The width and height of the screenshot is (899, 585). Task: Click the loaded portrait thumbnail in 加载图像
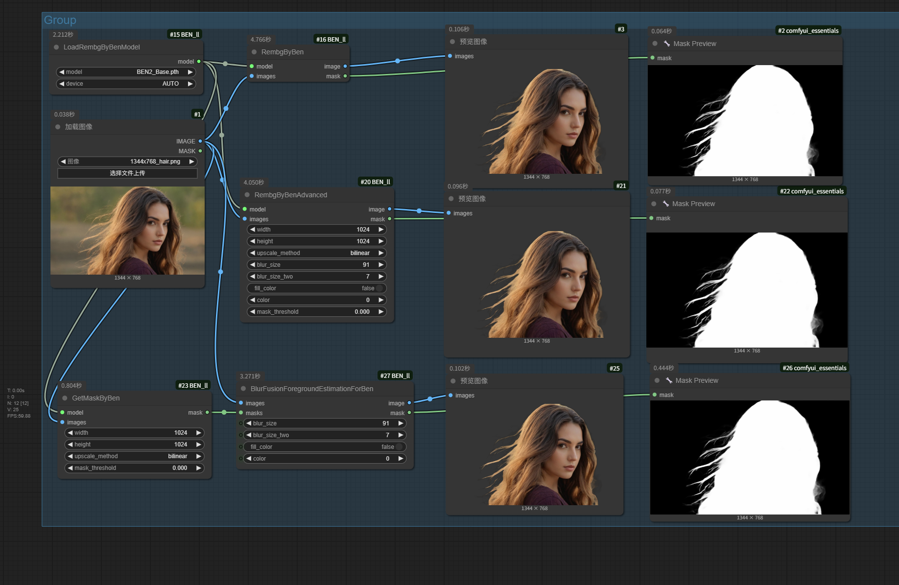[x=127, y=231]
